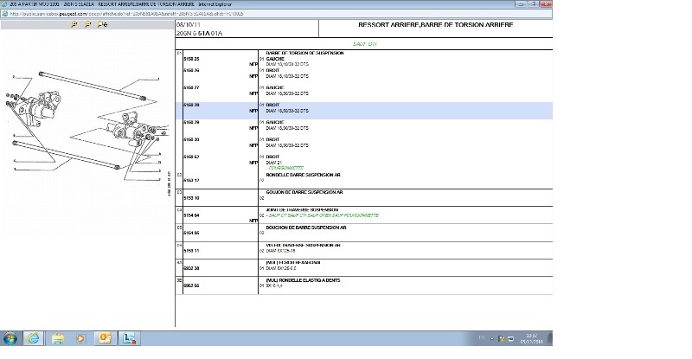Select highlighted part number 5158 28
Screen dimensions: 692x359
tap(191, 105)
